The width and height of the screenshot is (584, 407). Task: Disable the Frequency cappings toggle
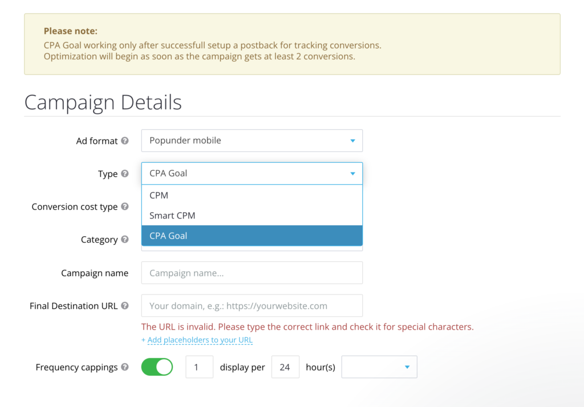157,367
